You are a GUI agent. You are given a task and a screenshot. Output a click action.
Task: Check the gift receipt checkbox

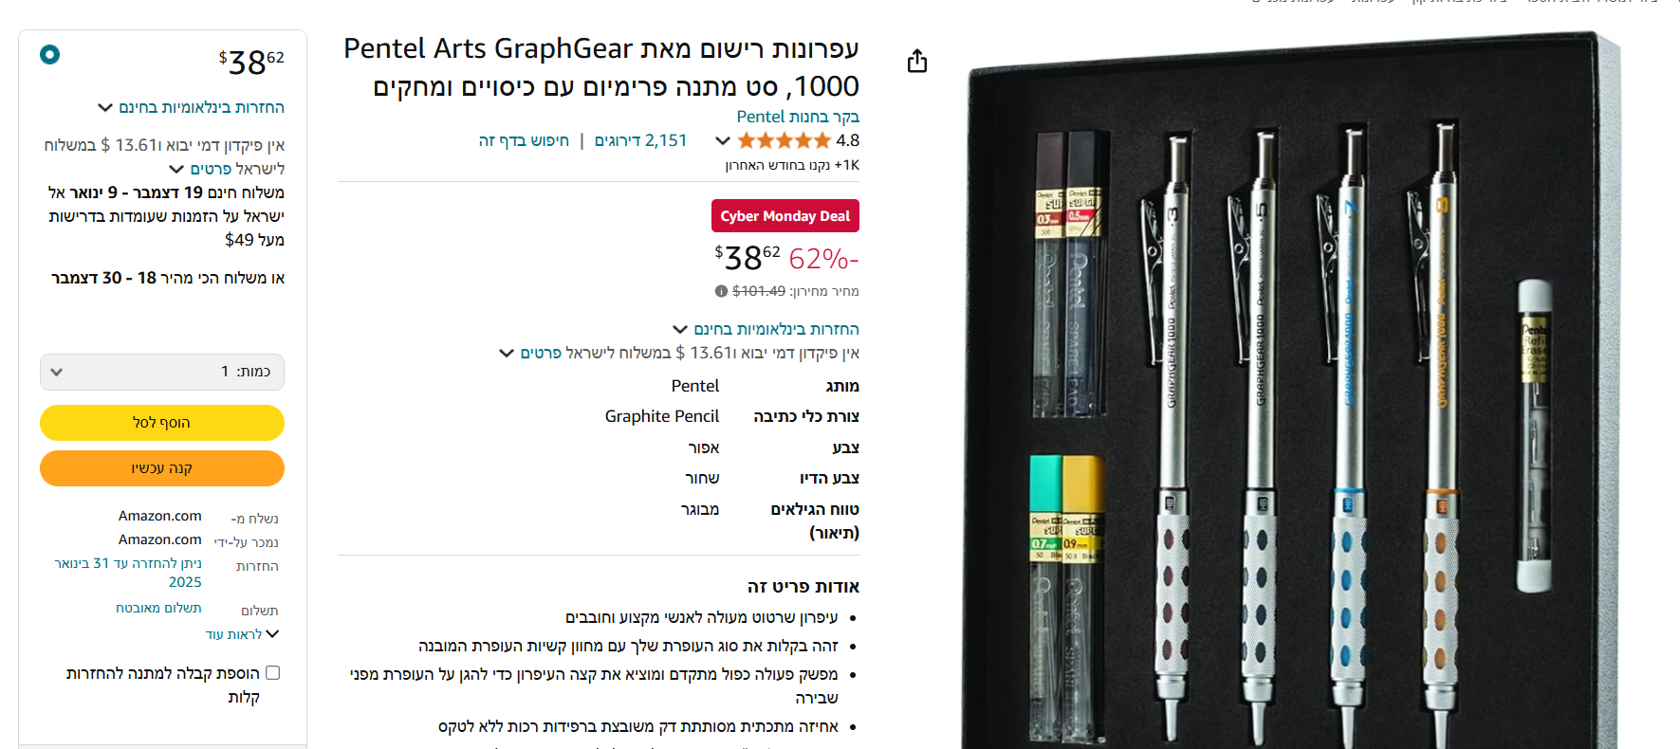[x=273, y=673]
